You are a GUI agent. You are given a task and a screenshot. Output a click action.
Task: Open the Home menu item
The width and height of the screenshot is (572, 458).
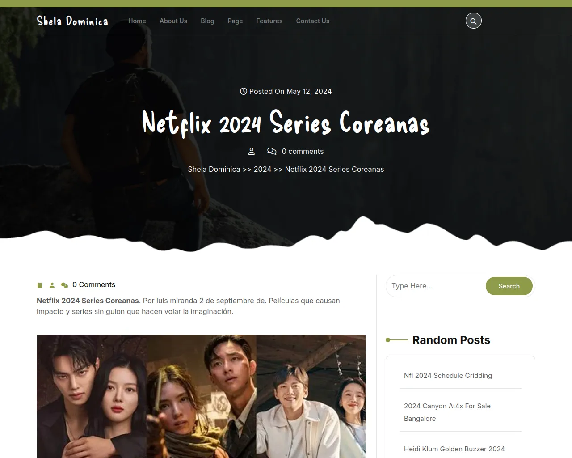click(x=137, y=21)
